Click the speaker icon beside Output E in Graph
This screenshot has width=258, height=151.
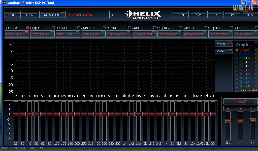click(256, 66)
